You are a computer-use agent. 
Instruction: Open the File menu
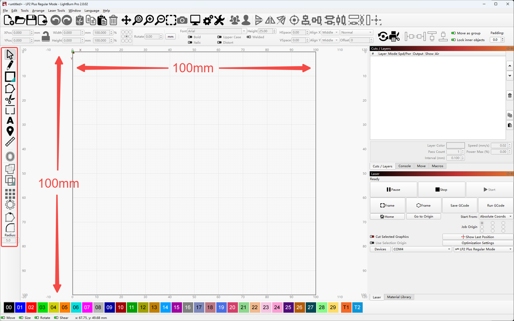5,10
